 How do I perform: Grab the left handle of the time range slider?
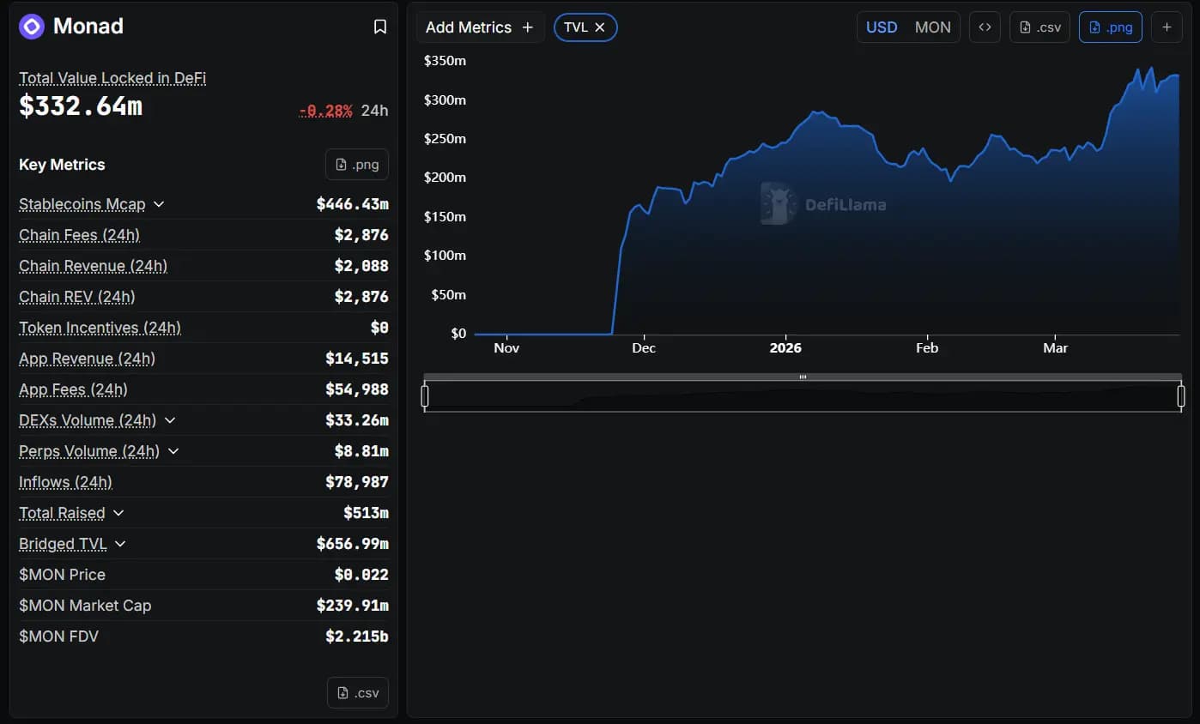tap(425, 395)
